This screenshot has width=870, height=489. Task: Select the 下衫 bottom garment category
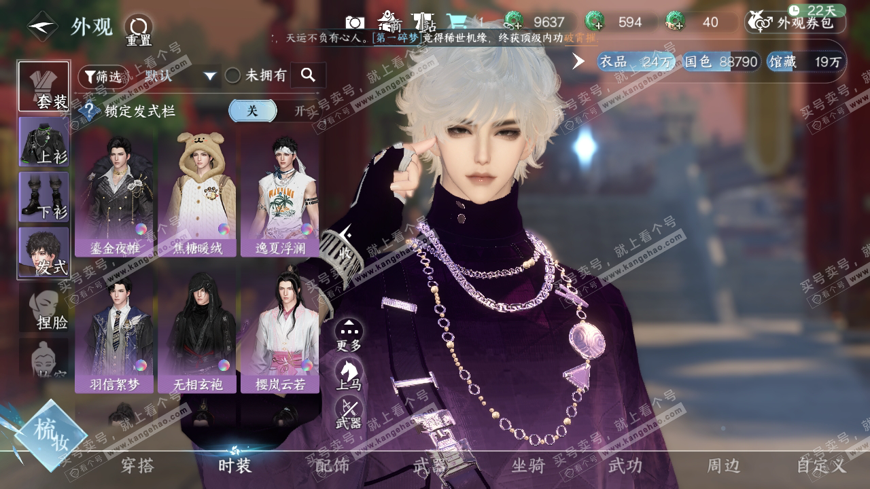[44, 196]
